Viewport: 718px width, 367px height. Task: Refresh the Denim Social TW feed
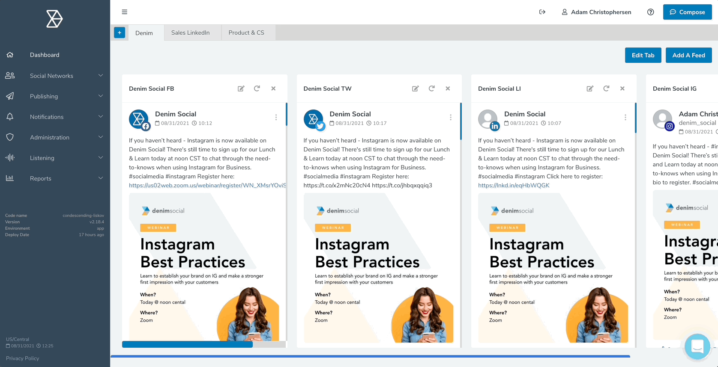(432, 89)
